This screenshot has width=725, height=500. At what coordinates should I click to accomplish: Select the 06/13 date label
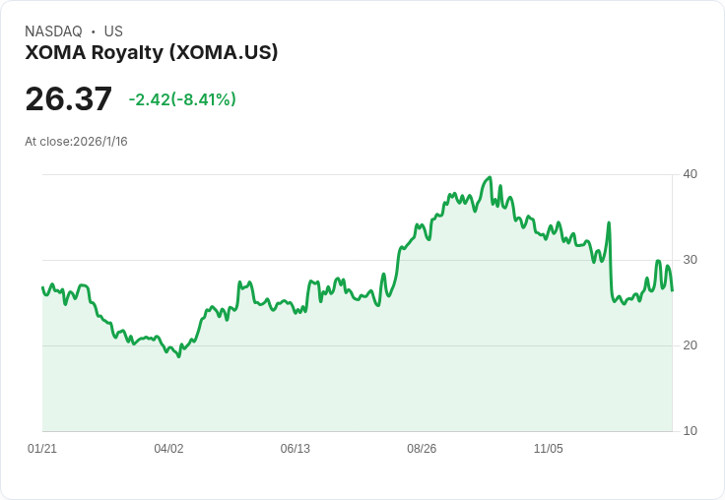coord(295,449)
